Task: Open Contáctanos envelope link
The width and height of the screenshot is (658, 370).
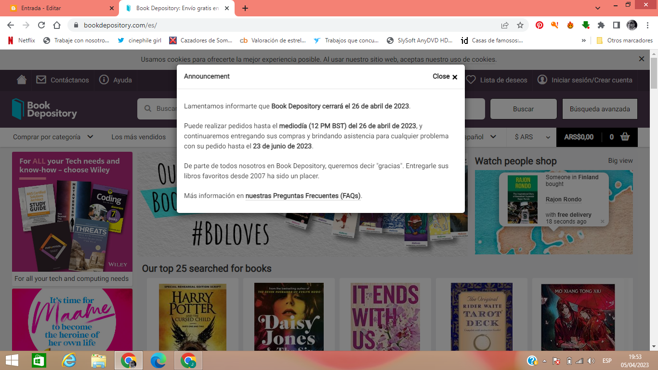Action: (x=63, y=80)
